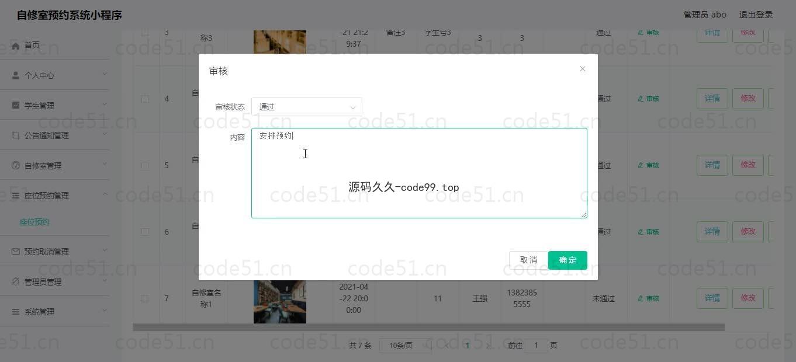Toggle the chevron arrow for 个人中心
The image size is (796, 362).
coord(105,74)
